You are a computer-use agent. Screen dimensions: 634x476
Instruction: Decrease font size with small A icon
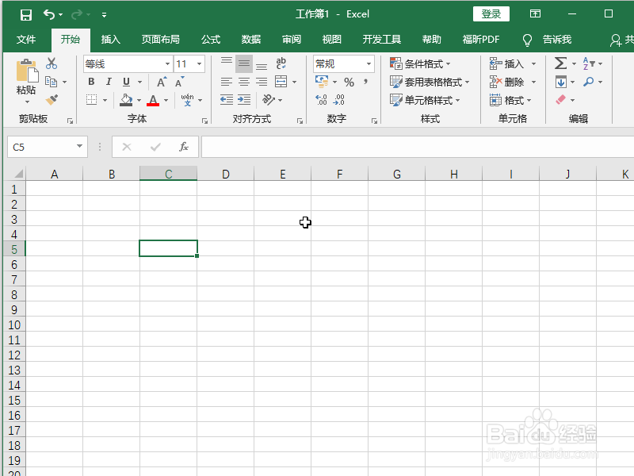tap(179, 82)
